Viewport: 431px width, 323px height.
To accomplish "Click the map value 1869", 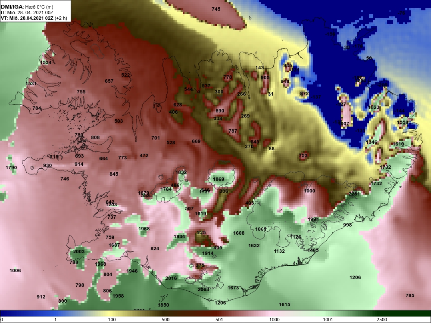I will pos(219,179).
